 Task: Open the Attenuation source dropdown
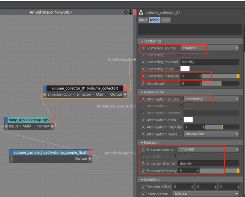(211, 99)
